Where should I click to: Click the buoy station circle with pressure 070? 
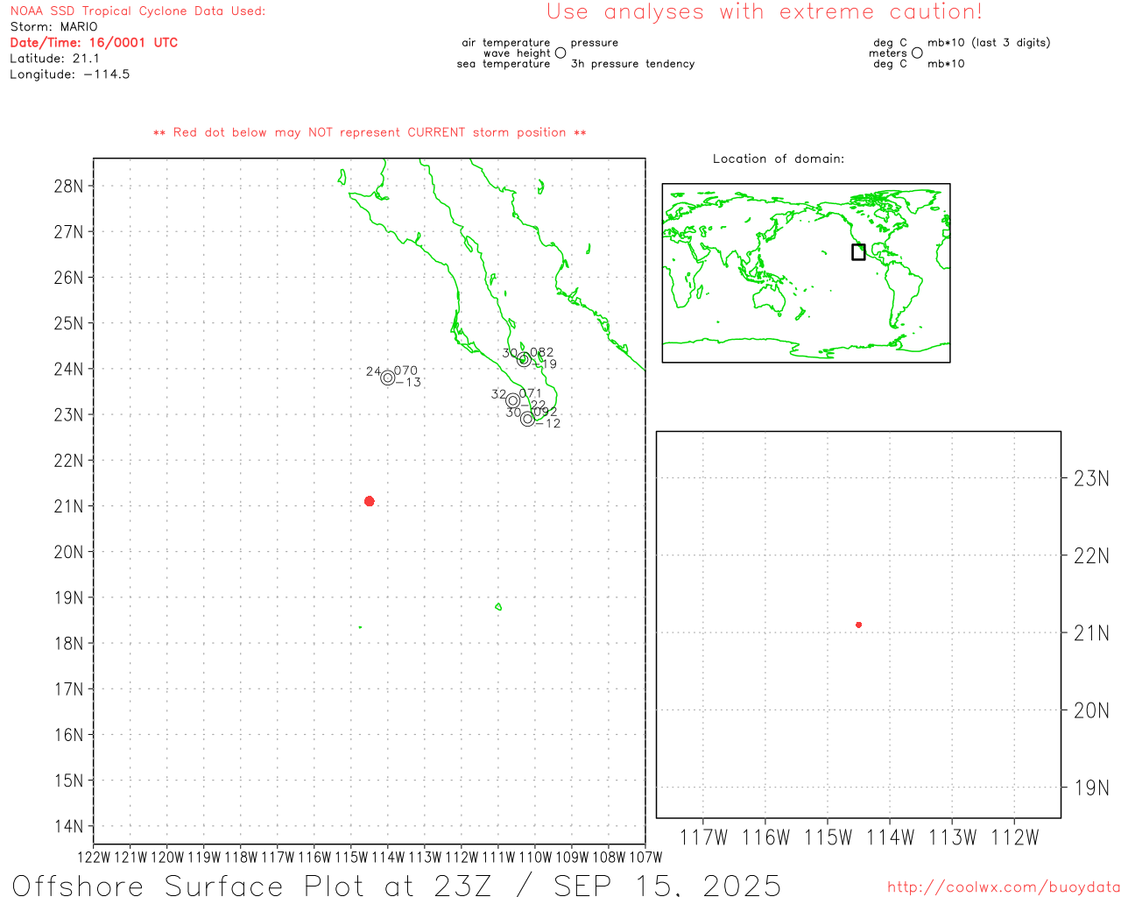click(x=387, y=378)
